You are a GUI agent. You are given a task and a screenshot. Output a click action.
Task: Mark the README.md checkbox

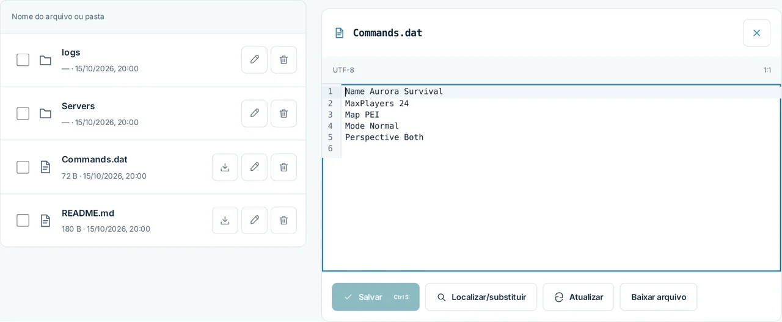23,220
